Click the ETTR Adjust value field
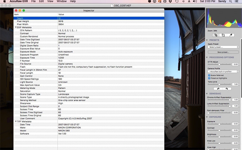The image size is (242, 150). click(235, 65)
